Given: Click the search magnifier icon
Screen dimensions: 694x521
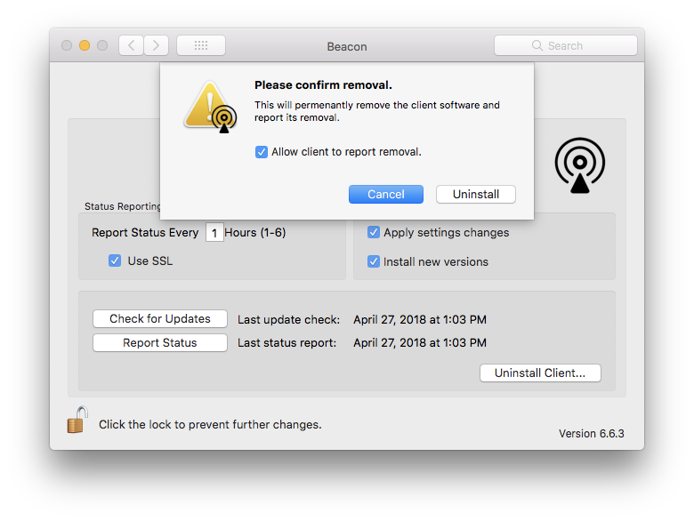Looking at the screenshot, I should 537,45.
